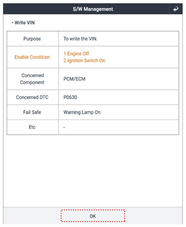Click the dash value in Etc row
The height and width of the screenshot is (227, 186).
pyautogui.click(x=64, y=127)
